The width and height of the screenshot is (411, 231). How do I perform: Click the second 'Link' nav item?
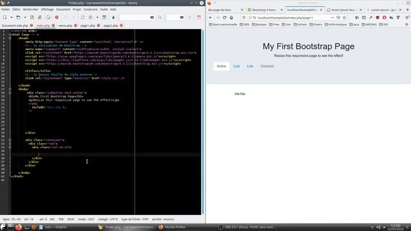[250, 66]
